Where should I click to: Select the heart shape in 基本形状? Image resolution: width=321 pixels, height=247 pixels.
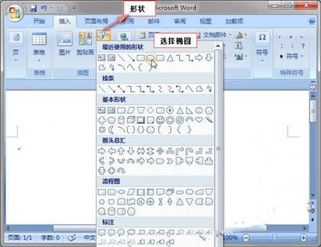pyautogui.click(x=199, y=120)
